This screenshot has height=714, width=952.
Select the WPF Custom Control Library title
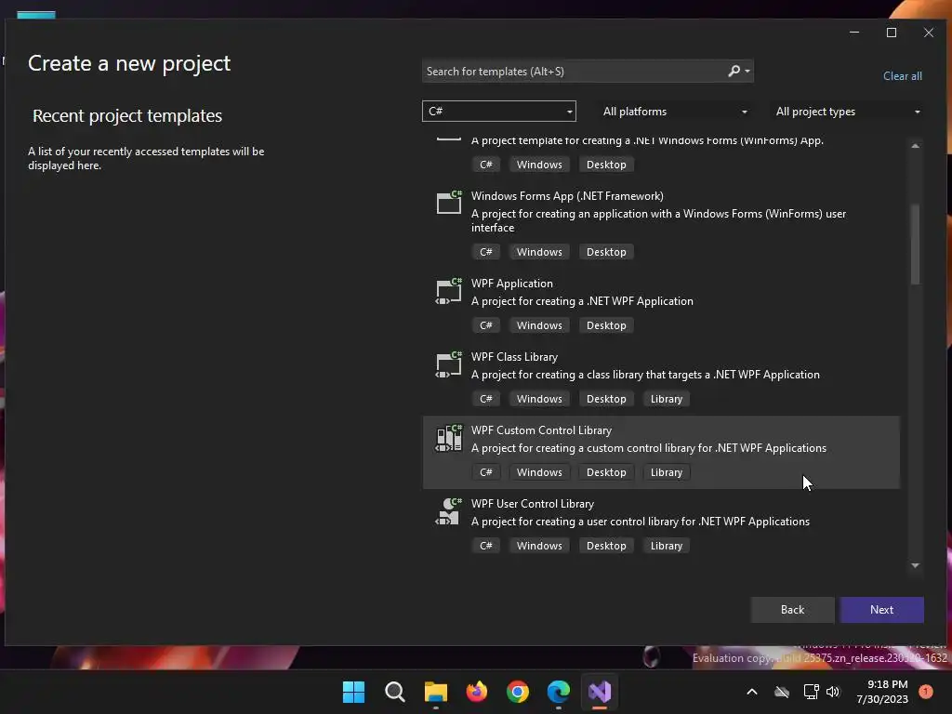541,430
